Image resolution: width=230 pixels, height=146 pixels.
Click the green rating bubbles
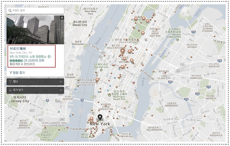pos(16,61)
